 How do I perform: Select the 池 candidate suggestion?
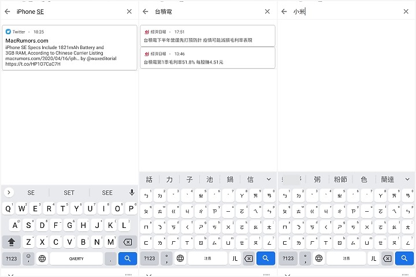(x=210, y=179)
